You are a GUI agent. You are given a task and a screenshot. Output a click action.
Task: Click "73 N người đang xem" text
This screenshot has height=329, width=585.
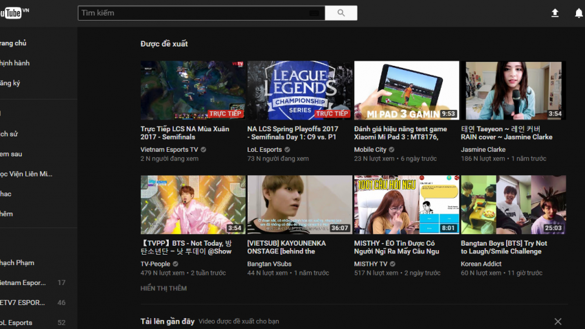click(278, 158)
